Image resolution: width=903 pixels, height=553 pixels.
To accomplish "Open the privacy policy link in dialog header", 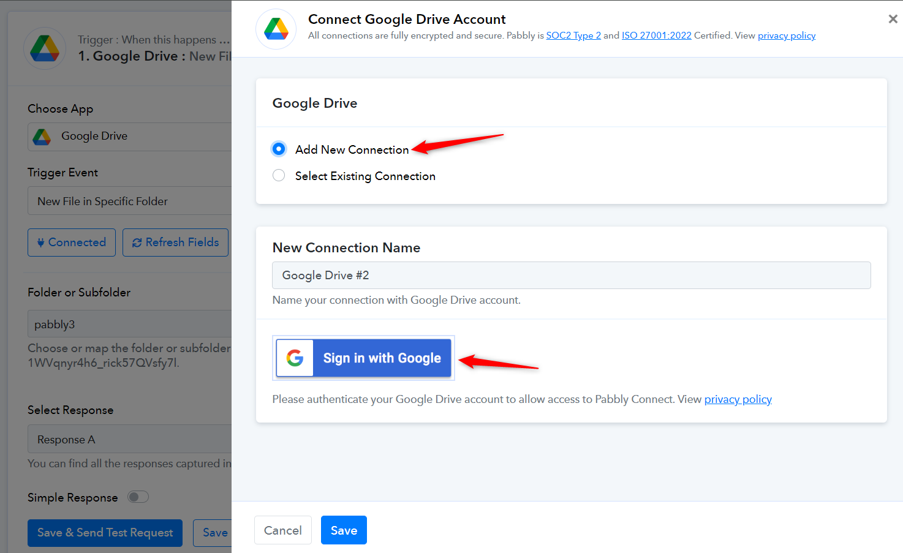I will point(787,36).
